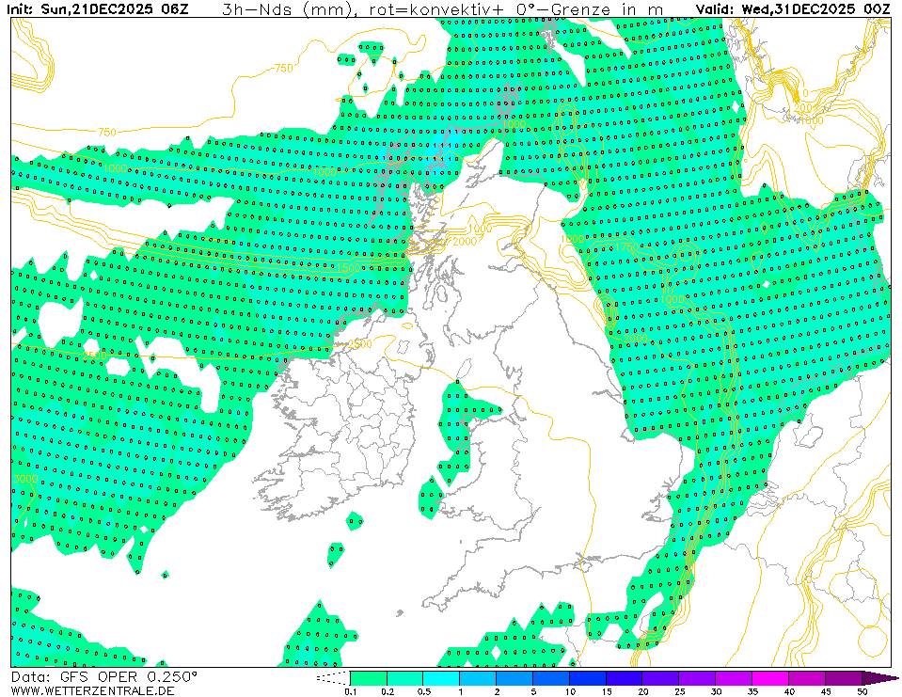Click the 'rot=konvektiv+' legend note in title
This screenshot has width=902, height=697.
pos(429,9)
